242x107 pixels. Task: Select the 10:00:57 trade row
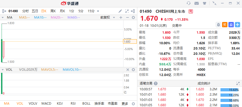(164, 89)
